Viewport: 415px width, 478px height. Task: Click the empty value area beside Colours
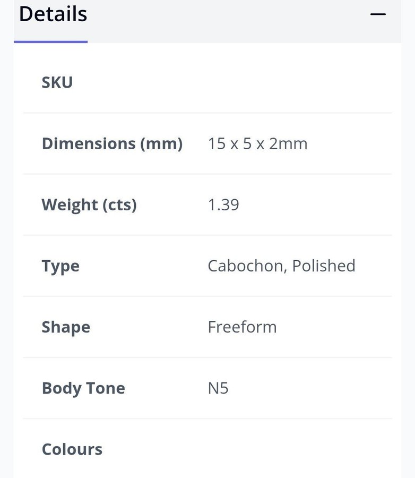pos(297,449)
